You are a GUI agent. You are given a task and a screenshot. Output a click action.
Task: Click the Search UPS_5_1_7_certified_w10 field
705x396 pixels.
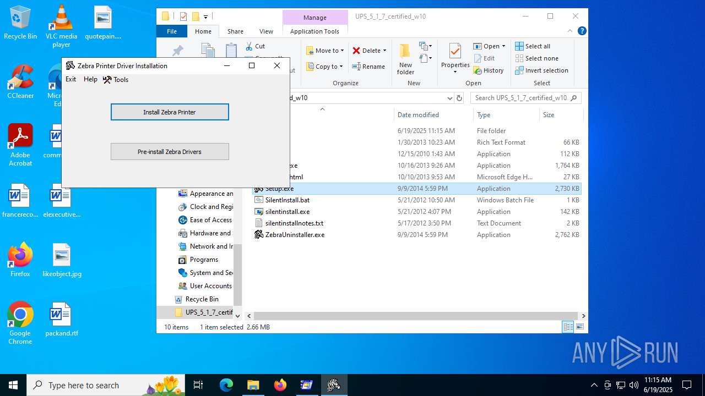click(x=526, y=98)
